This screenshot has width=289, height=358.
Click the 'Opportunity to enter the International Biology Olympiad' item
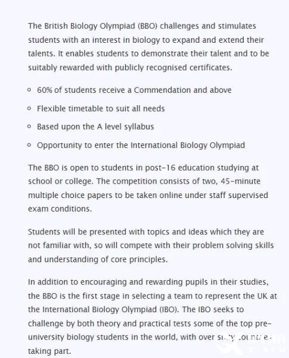click(x=141, y=145)
